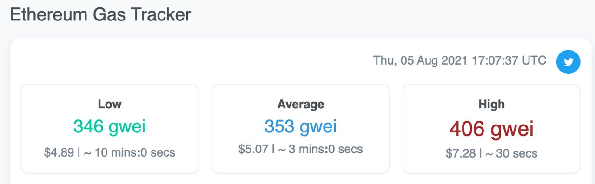Click the 17:07:37 time value
This screenshot has height=184, width=595.
pos(495,60)
